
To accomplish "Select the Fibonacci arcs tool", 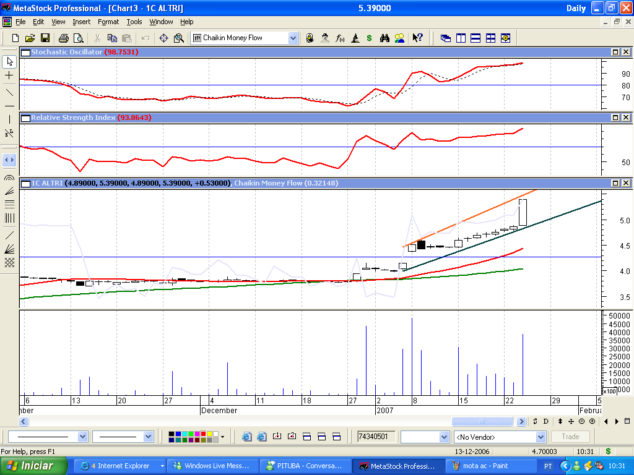I will [x=9, y=178].
